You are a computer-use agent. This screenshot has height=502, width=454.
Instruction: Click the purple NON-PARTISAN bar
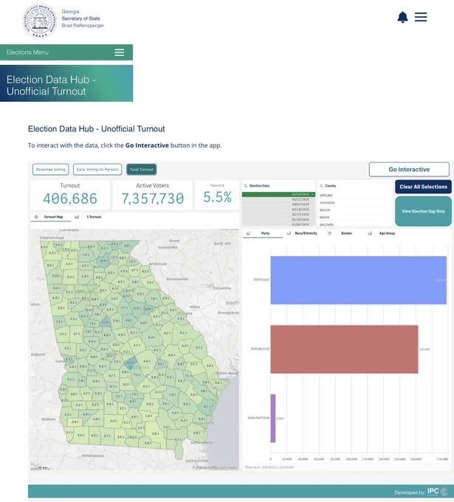pyautogui.click(x=273, y=418)
